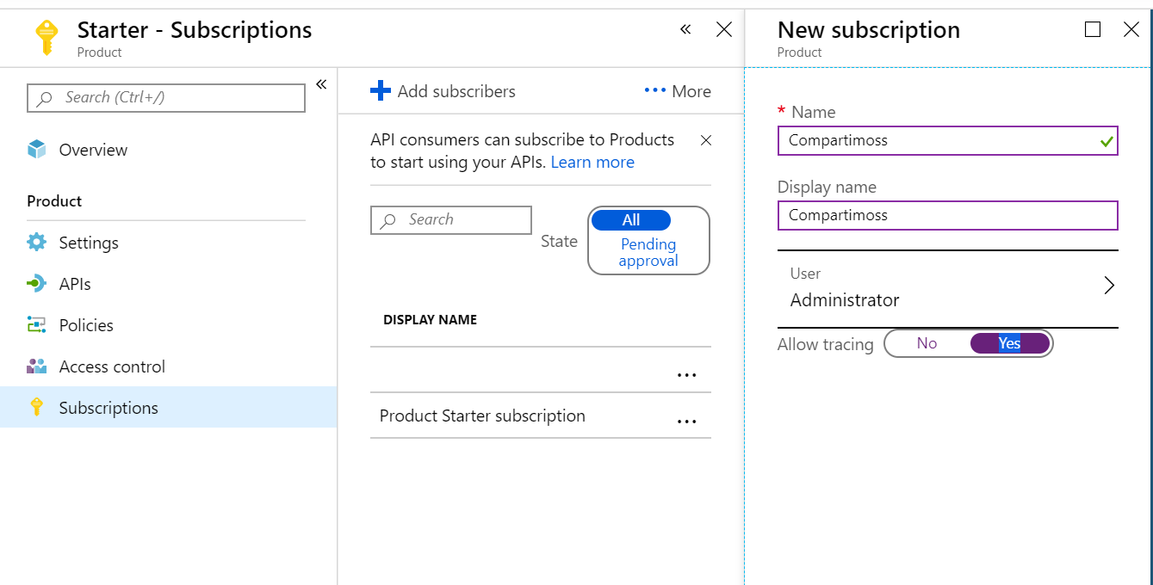Image resolution: width=1153 pixels, height=585 pixels.
Task: Select the All state filter
Action: pos(631,220)
